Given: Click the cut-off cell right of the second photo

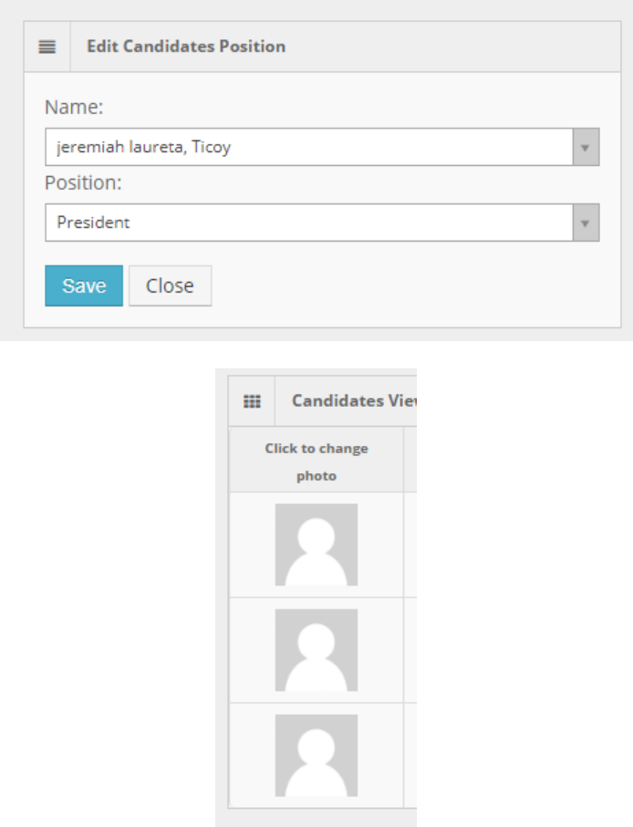Looking at the screenshot, I should click(410, 650).
